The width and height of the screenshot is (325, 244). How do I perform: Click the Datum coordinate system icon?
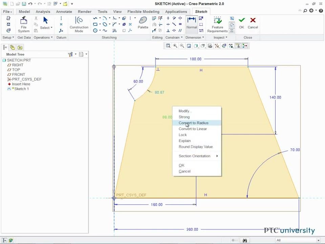tap(61, 31)
